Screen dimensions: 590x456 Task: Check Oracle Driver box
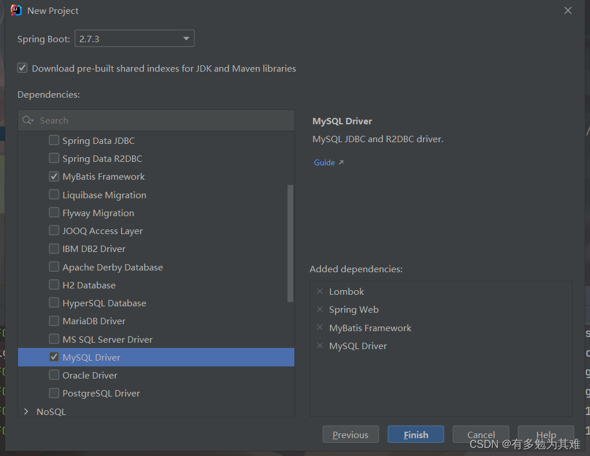point(54,375)
